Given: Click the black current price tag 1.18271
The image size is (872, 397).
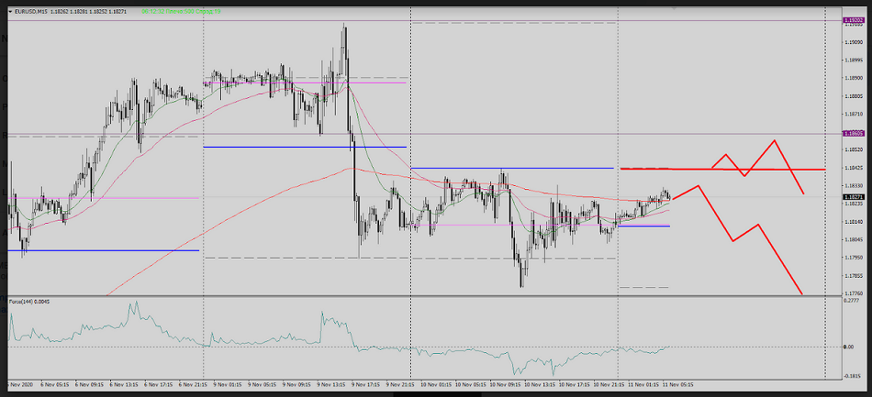Looking at the screenshot, I should tap(855, 196).
